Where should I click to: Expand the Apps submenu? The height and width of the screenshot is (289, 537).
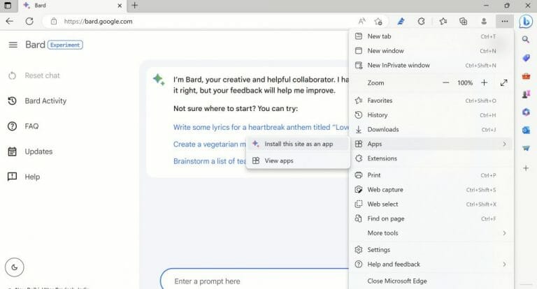tap(431, 144)
